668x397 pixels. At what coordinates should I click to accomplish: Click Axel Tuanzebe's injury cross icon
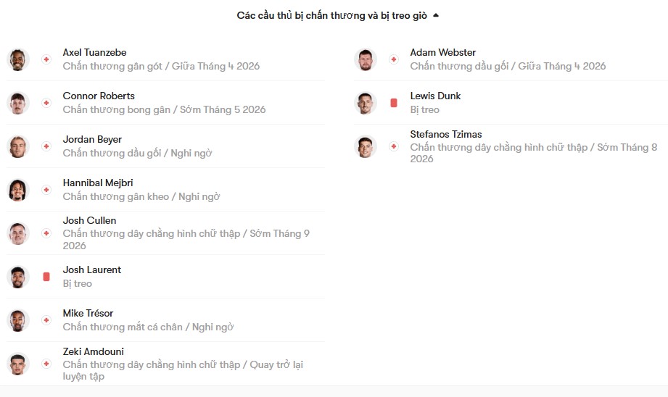[x=46, y=59]
